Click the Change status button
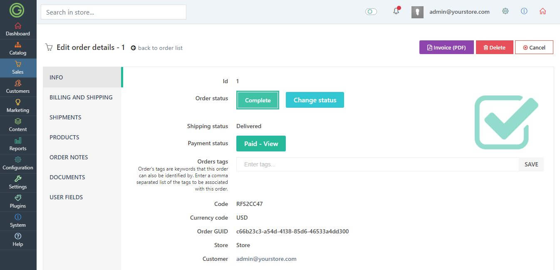Screen dimensions: 560x270 (x=315, y=100)
